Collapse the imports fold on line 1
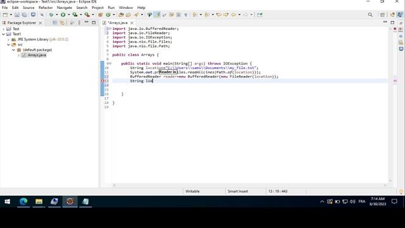This screenshot has width=405, height=228. click(110, 28)
